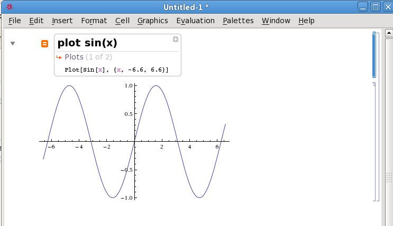Screen dimensions: 393x226
Task: Click the orange arrow beside Plots
Action: (x=59, y=57)
